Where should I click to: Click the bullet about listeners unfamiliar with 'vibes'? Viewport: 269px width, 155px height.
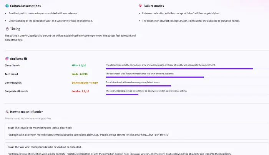[181, 13]
